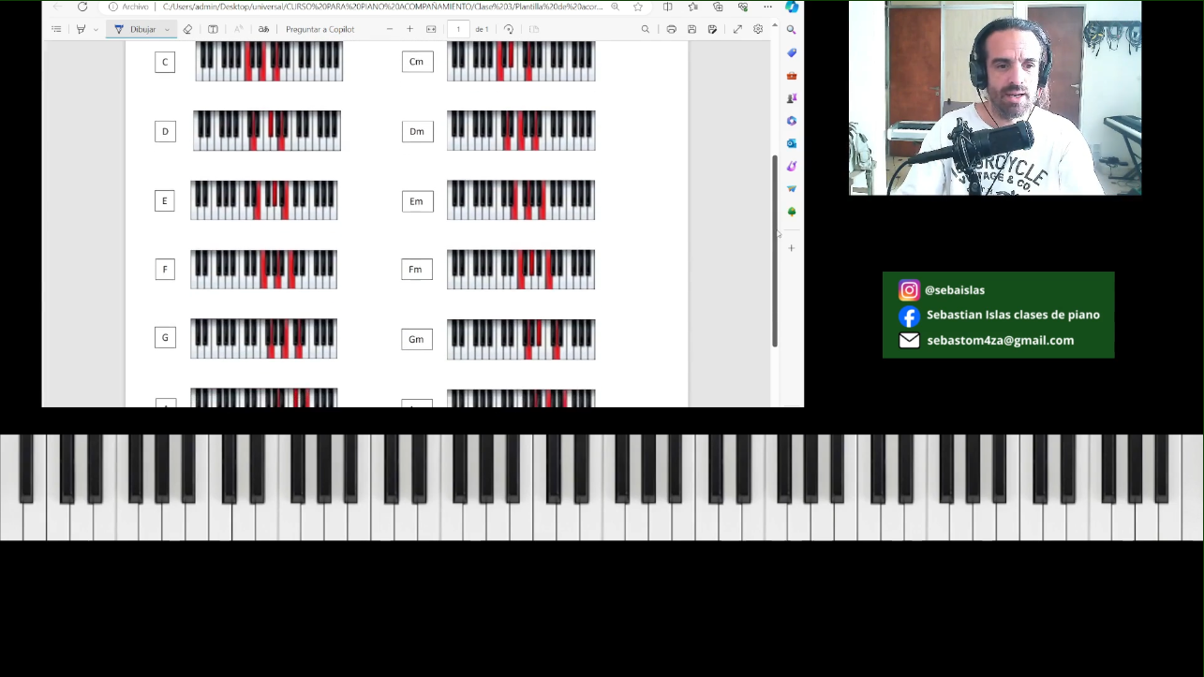Open the PDF search magnifier icon

(x=645, y=29)
